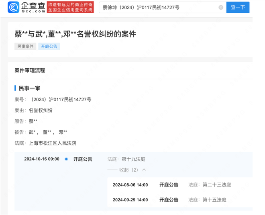The image size is (265, 215).
Task: Click inside the case number search field
Action: 159,8
